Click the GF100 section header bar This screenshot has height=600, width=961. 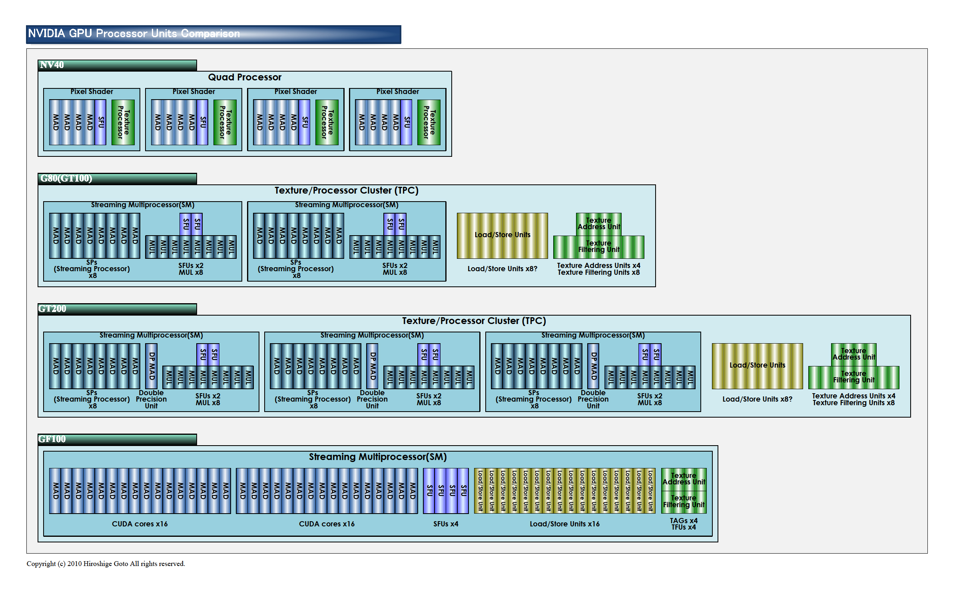point(117,439)
